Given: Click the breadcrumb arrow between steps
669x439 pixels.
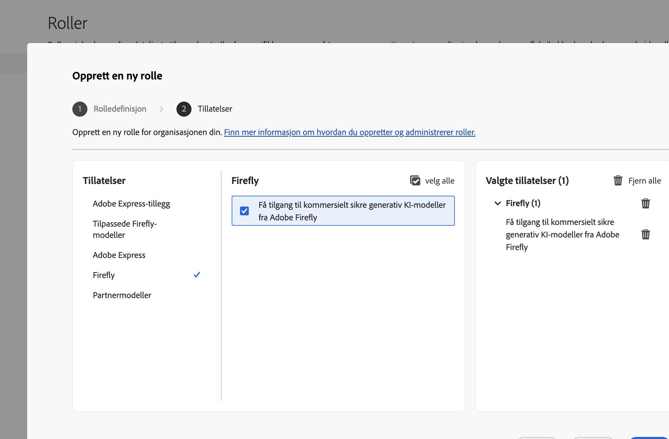Looking at the screenshot, I should coord(161,109).
